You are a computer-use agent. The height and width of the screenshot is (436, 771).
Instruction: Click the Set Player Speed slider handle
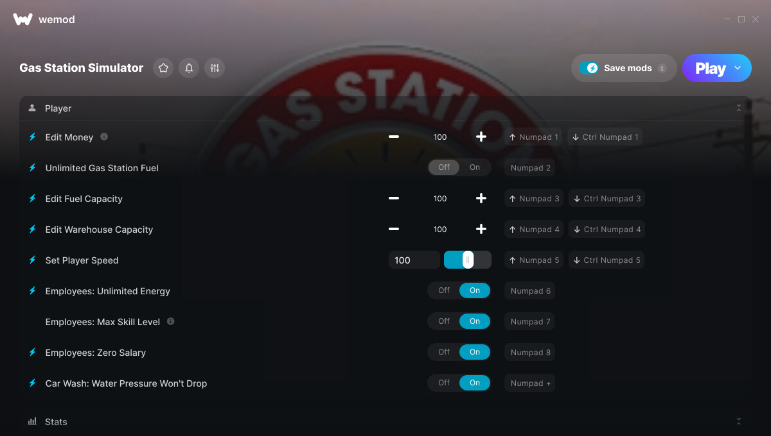(468, 260)
